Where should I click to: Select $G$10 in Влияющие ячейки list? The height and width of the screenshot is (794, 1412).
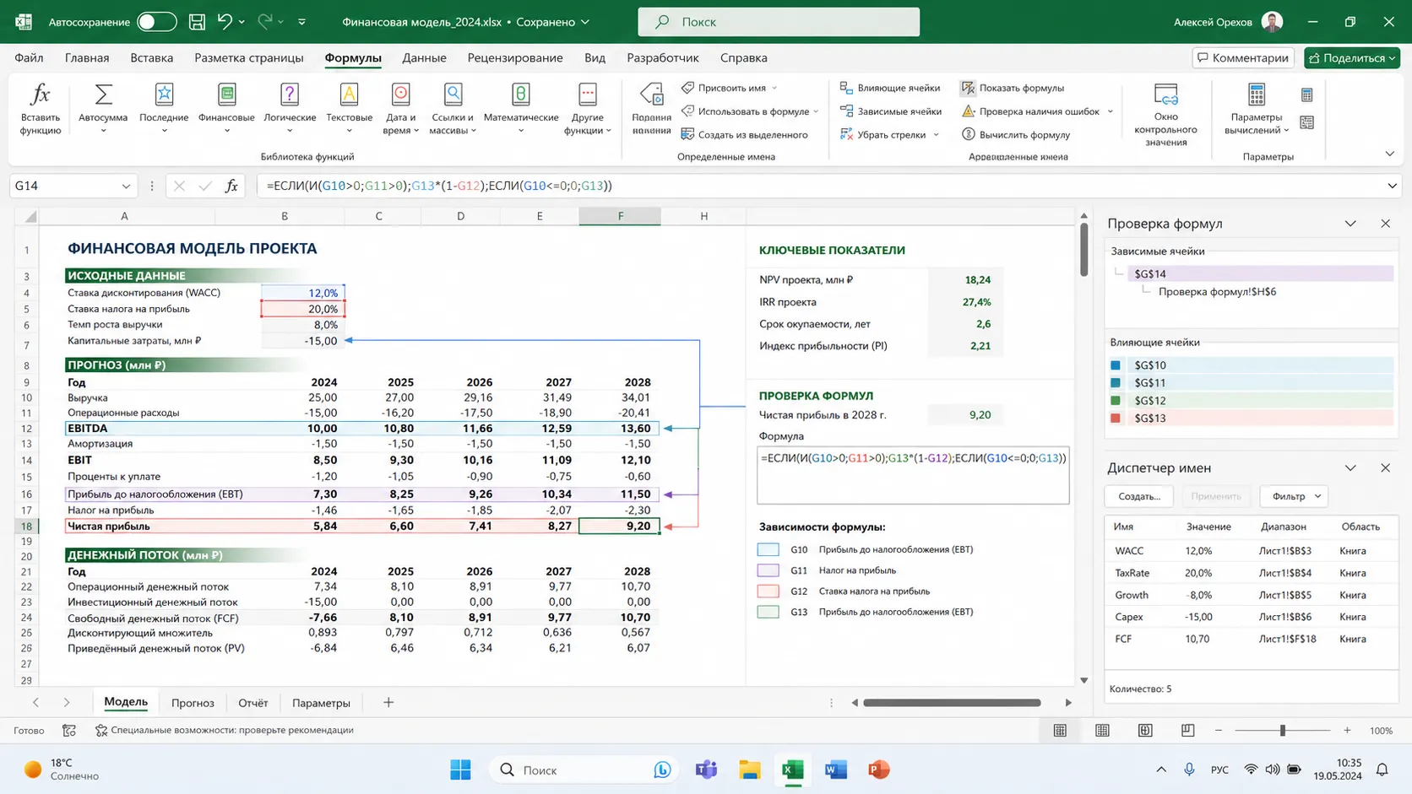click(1251, 365)
